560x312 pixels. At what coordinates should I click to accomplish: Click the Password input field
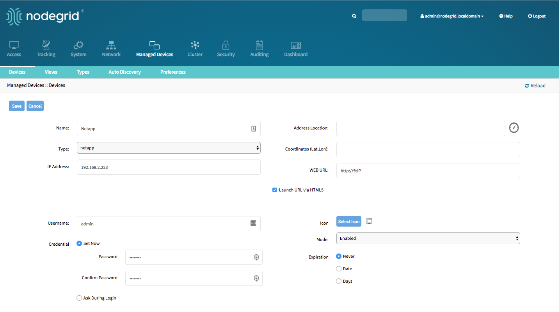click(194, 257)
